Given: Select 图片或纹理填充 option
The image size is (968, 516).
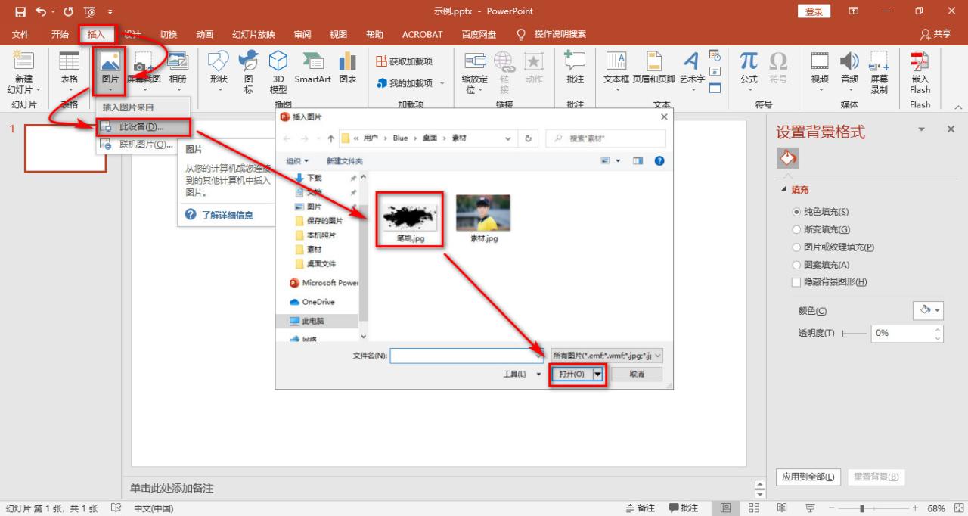Looking at the screenshot, I should [x=797, y=247].
